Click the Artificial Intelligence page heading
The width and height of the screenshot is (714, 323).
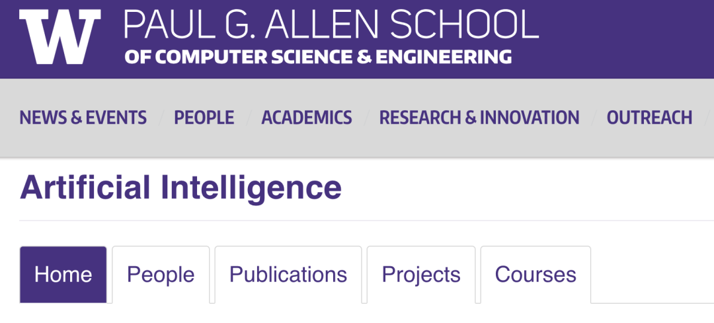tap(180, 188)
